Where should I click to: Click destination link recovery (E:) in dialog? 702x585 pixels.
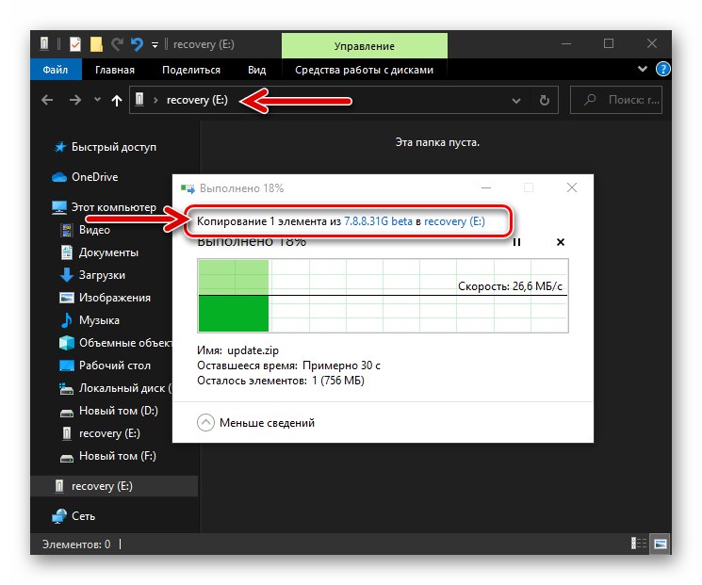pyautogui.click(x=454, y=221)
